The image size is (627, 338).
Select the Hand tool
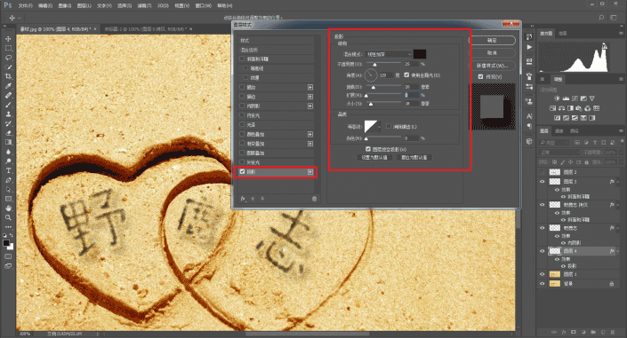pos(8,208)
